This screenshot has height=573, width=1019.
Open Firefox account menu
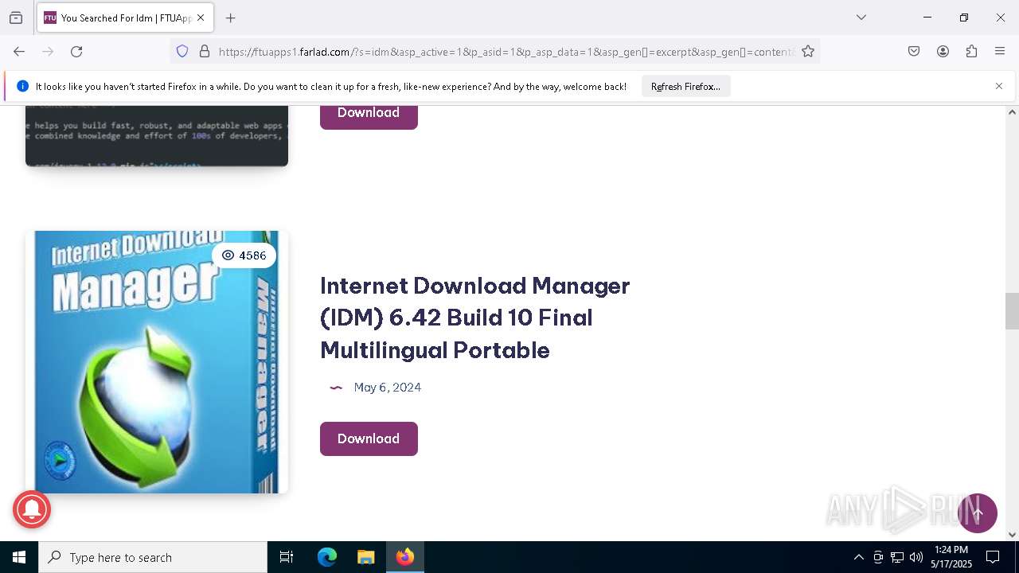[943, 52]
